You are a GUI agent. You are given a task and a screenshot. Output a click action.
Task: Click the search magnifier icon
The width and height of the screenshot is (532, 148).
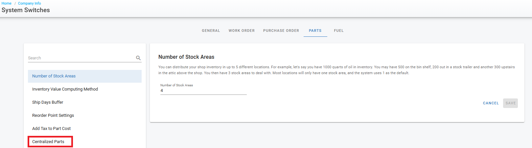coord(138,58)
